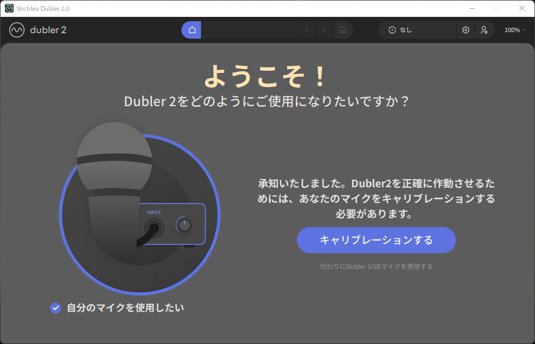Viewport: 535px width, 344px height.
Task: Click the Dubler 2 wave logo
Action: [17, 30]
